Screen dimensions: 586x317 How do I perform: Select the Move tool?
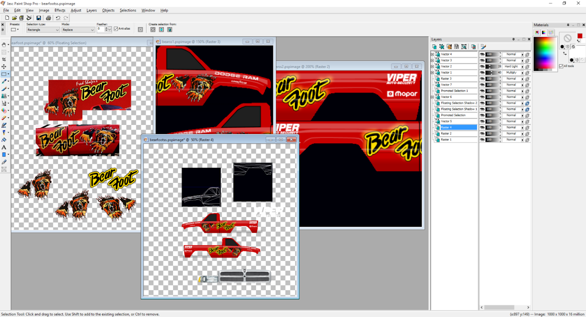4,67
